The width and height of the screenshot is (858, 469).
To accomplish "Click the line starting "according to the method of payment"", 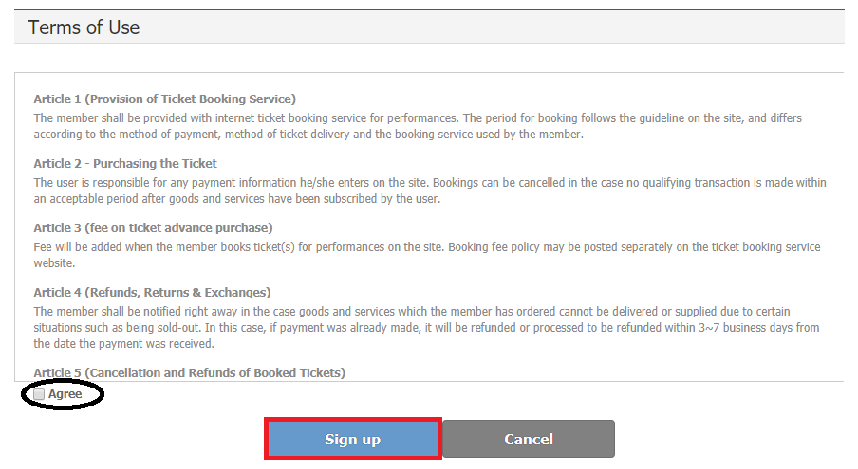I will coord(308,135).
